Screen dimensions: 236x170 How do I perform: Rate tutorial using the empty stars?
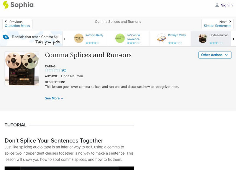53,70
